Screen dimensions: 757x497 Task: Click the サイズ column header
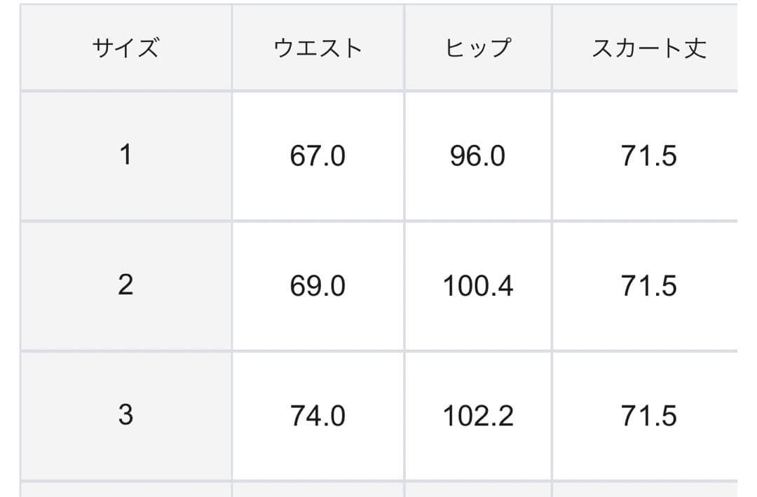125,48
